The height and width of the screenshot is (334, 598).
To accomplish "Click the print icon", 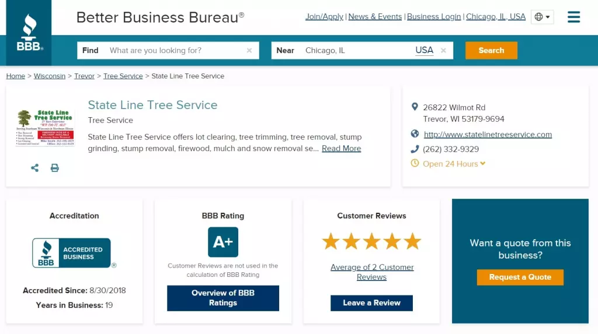I will coord(55,168).
